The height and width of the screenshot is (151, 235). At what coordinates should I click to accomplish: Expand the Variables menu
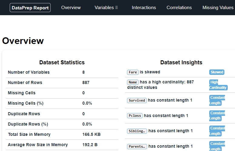coord(106,8)
